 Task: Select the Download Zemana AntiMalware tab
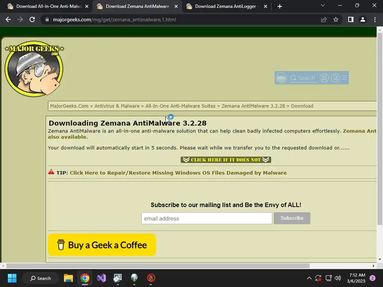[x=138, y=6]
